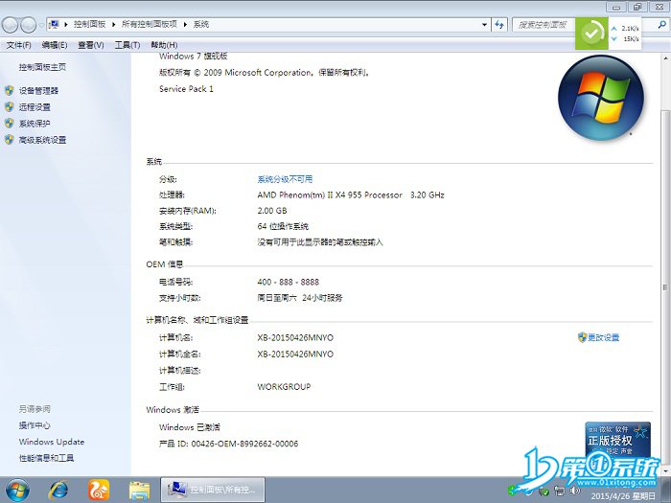The height and width of the screenshot is (503, 671).
Task: Click 系统分级不可用 rating link
Action: coord(285,179)
